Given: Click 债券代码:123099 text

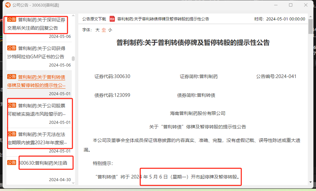Looking at the screenshot, I should point(112,95).
